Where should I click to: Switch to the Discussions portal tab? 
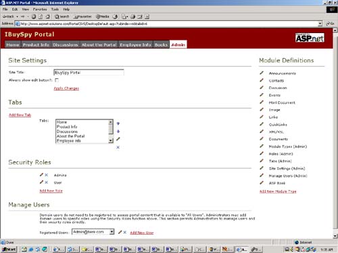(x=66, y=45)
